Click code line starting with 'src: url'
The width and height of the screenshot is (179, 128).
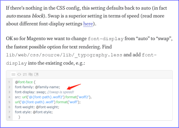click(x=53, y=97)
